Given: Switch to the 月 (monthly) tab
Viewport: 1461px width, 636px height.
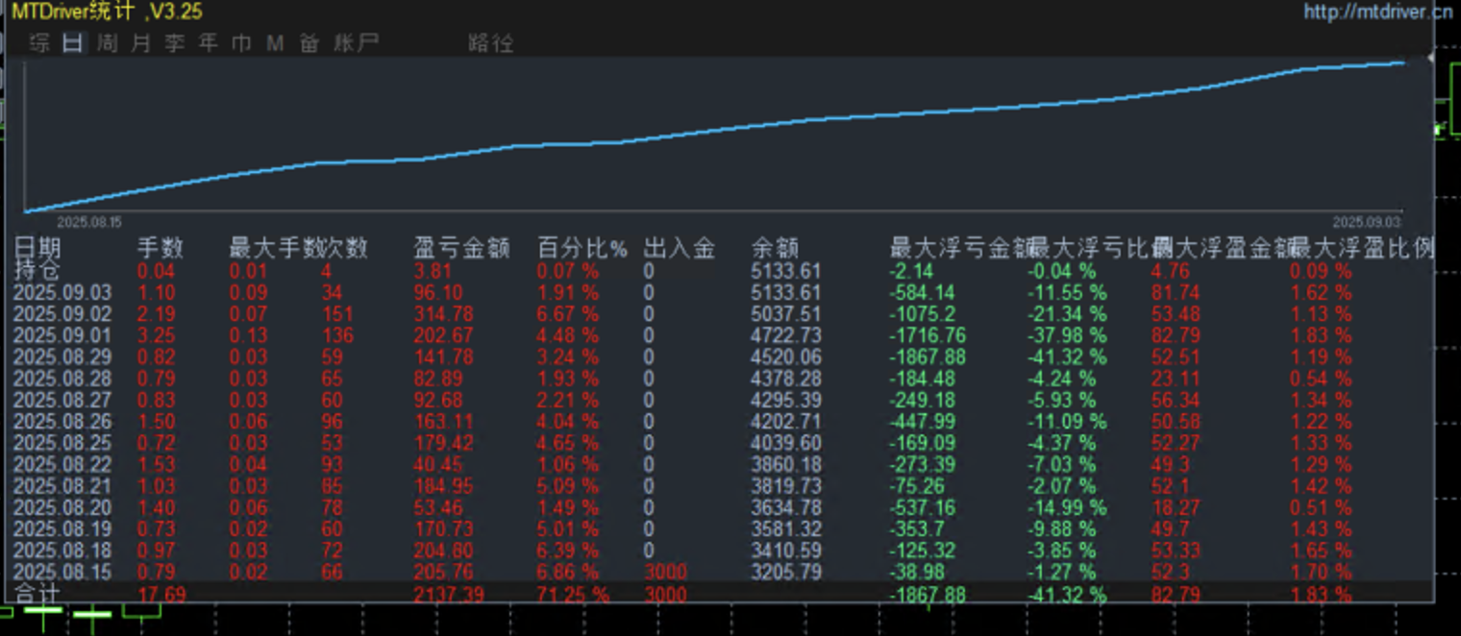Looking at the screenshot, I should (141, 43).
